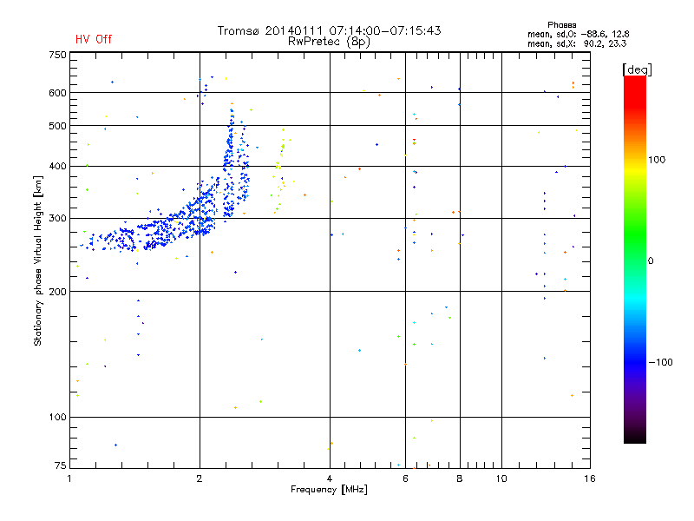694x521 pixels.
Task: Select the "200" height axis label
Action: 57,292
